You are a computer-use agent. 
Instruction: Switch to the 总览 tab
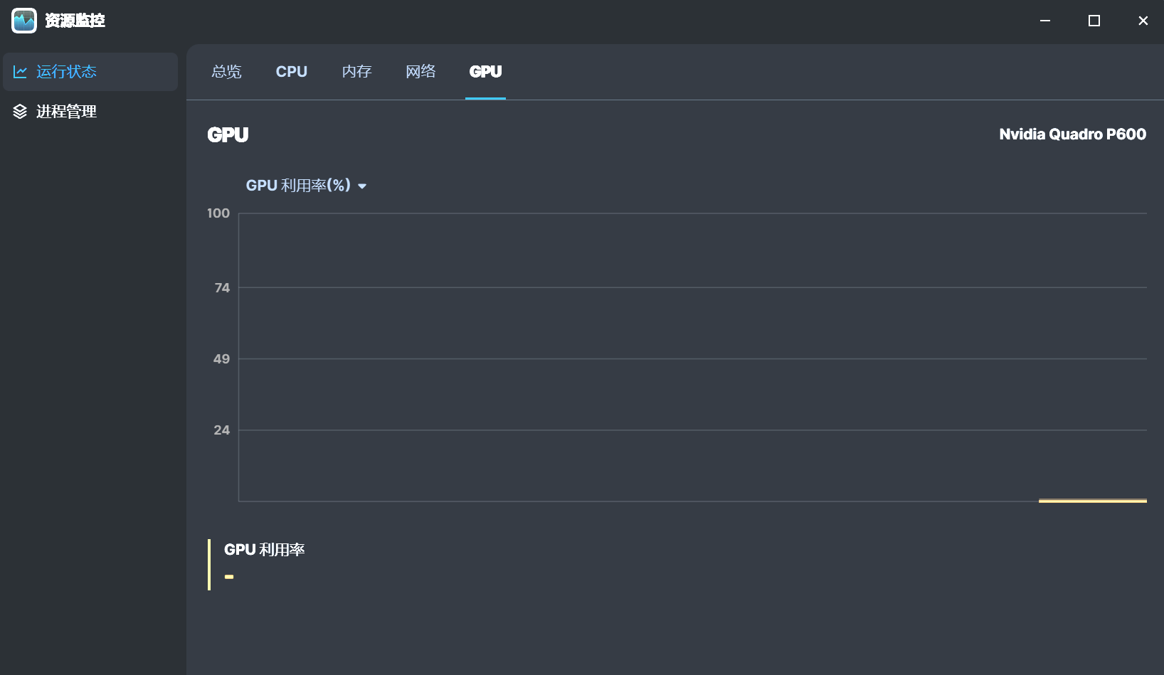227,72
